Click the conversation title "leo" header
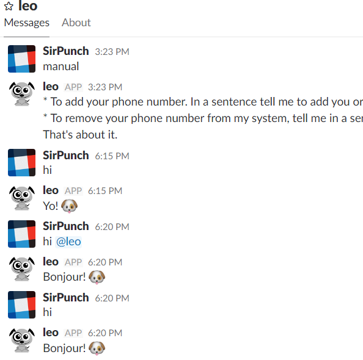This screenshot has width=363, height=360. [x=28, y=6]
